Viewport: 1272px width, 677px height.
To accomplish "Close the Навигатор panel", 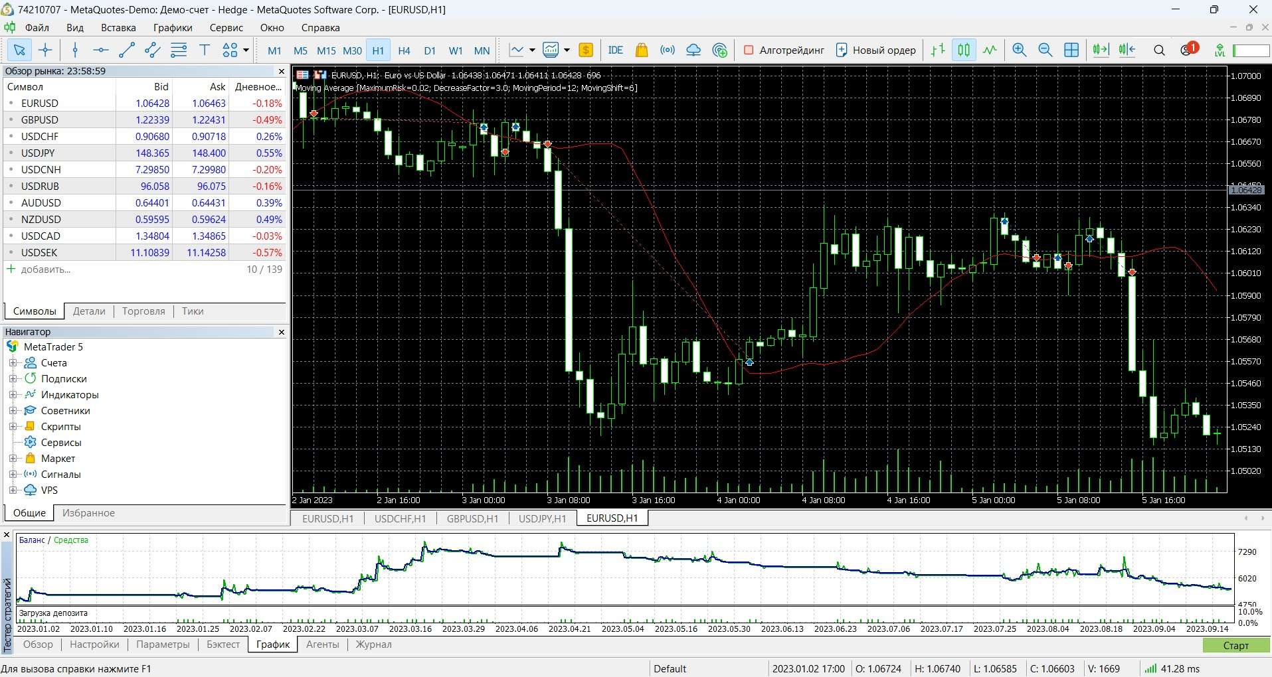I will (x=281, y=332).
